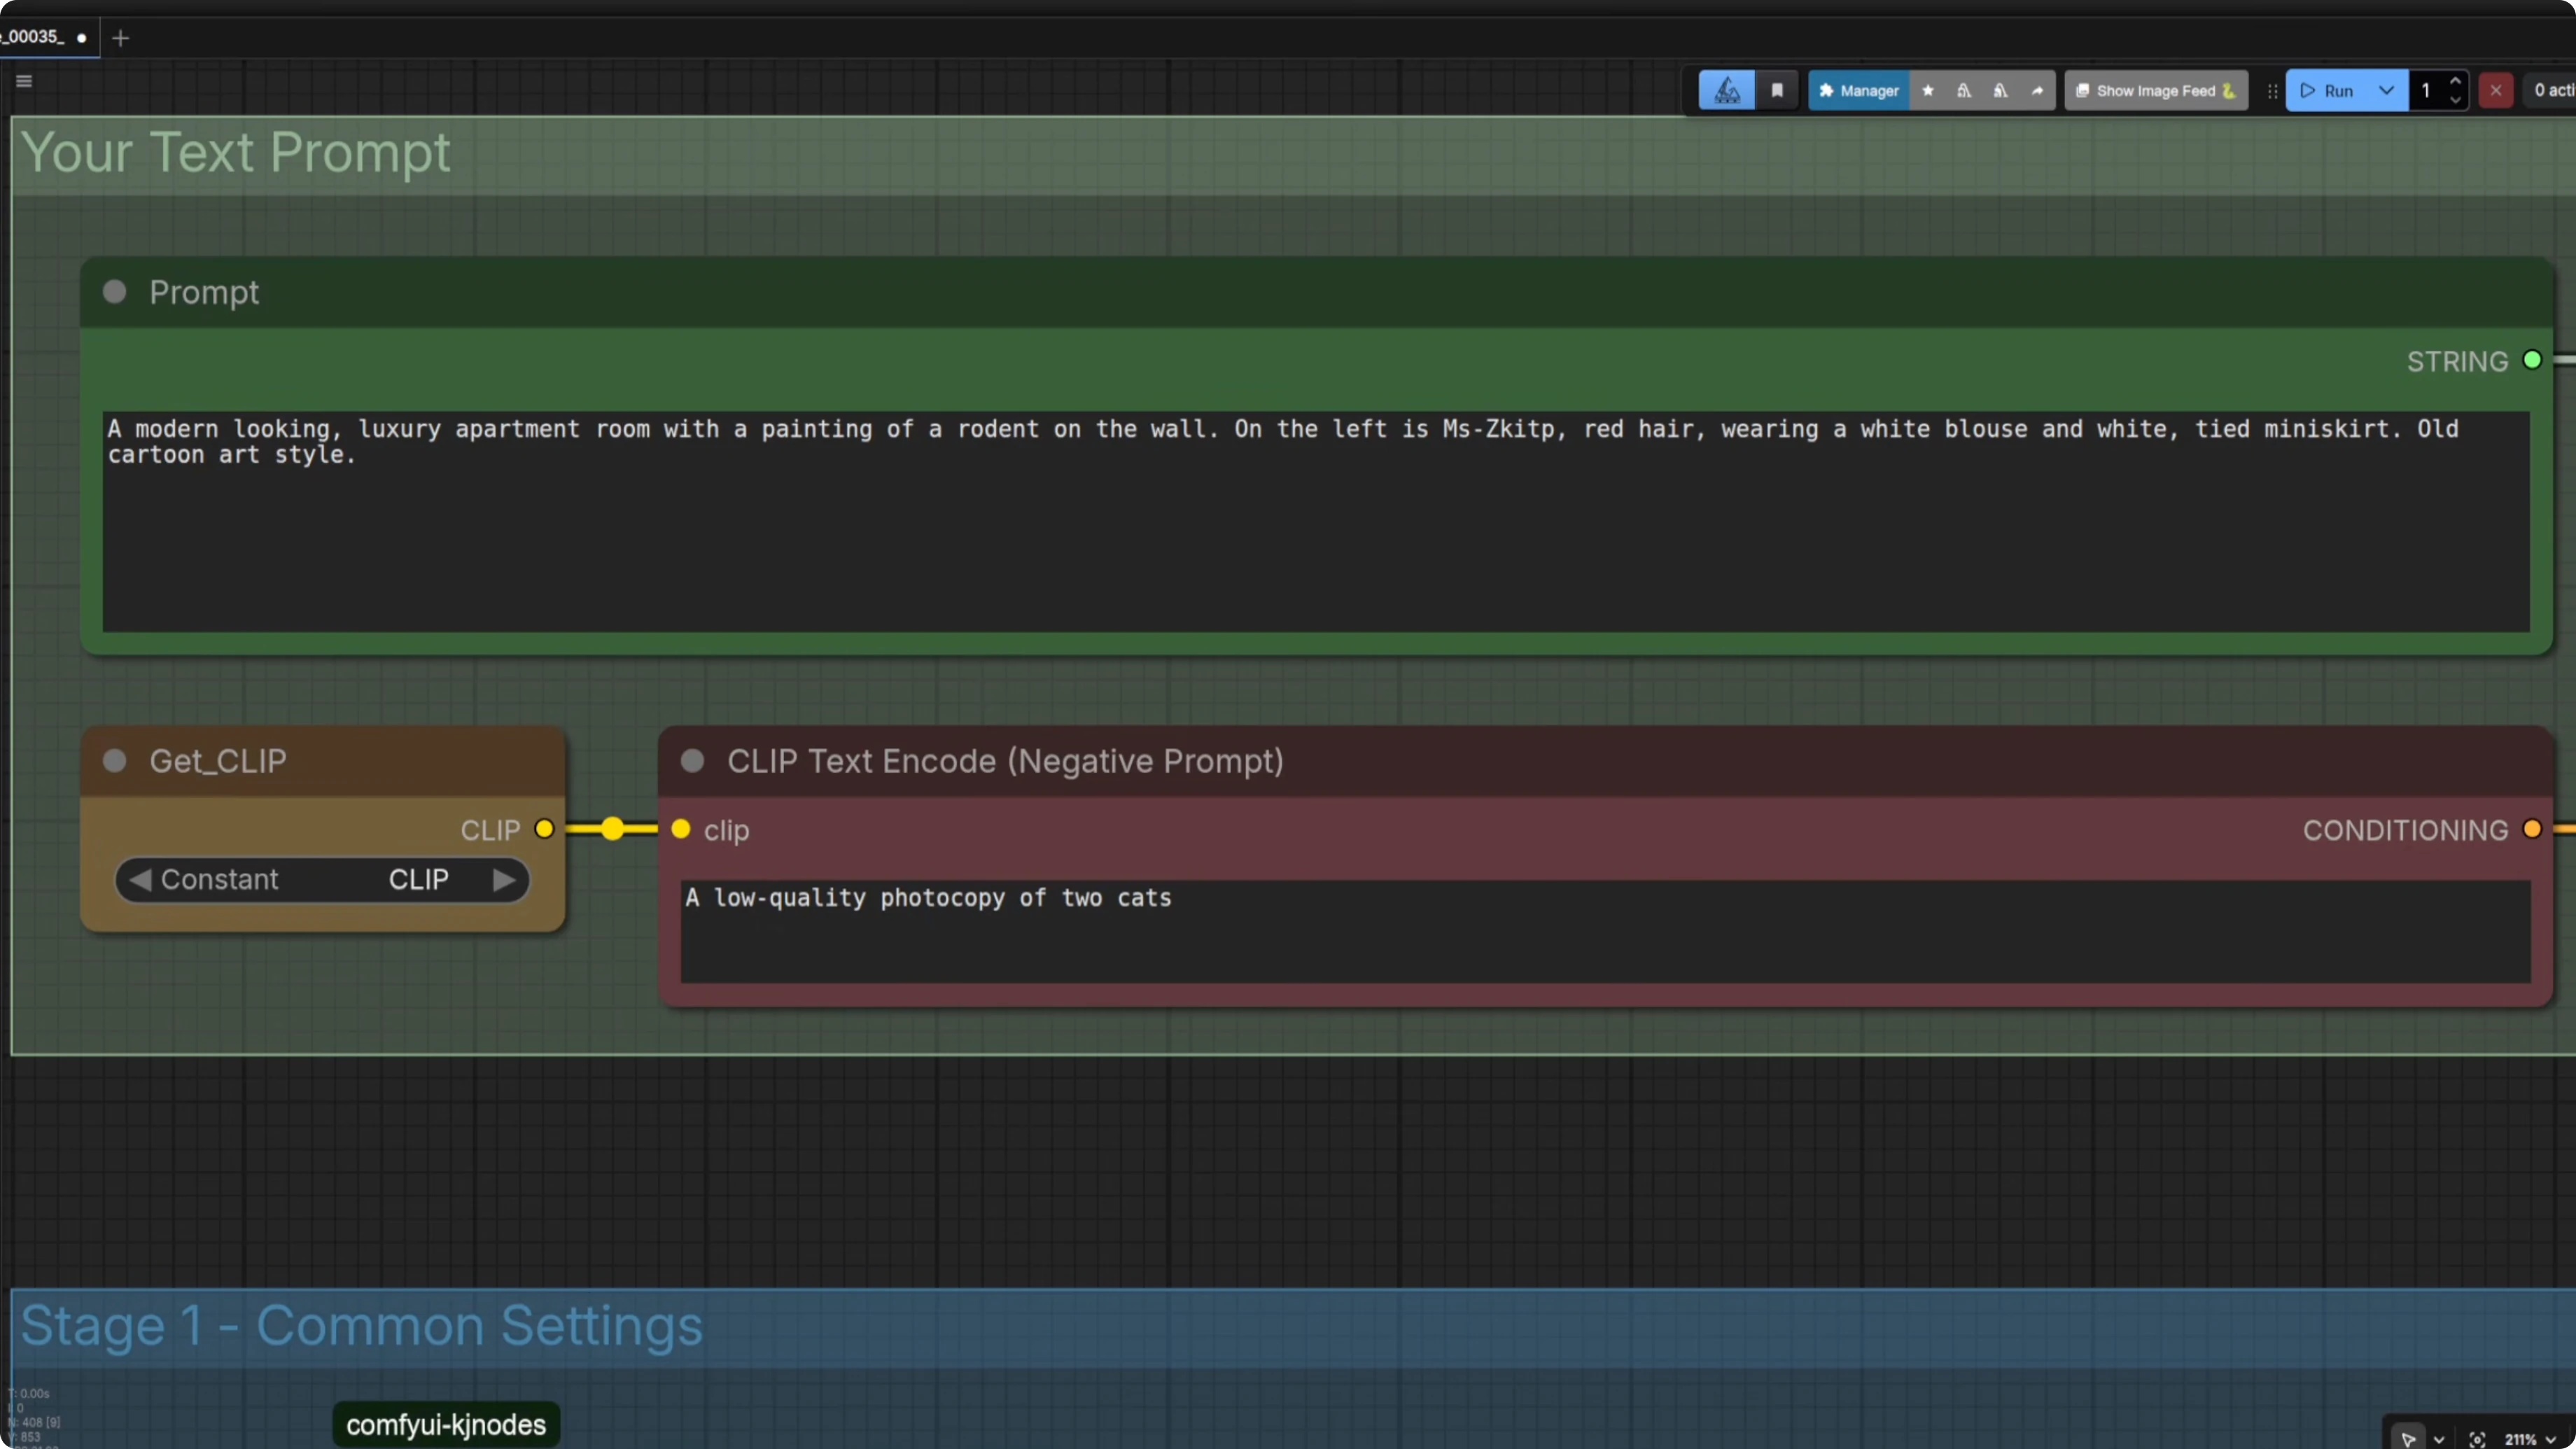Expand the 211% zoom level dropdown
This screenshot has height=1449, width=2576.
(2551, 1439)
